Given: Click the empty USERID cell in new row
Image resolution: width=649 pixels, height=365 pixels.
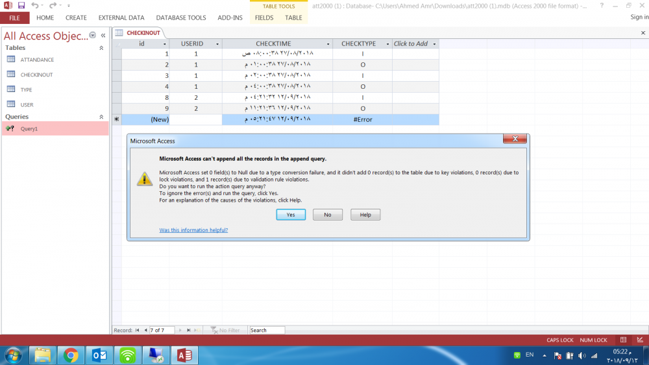Looking at the screenshot, I should (x=196, y=119).
